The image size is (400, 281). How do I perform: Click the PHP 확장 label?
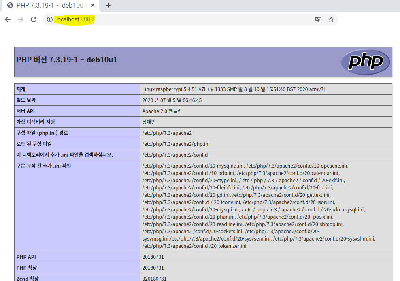pos(27,268)
